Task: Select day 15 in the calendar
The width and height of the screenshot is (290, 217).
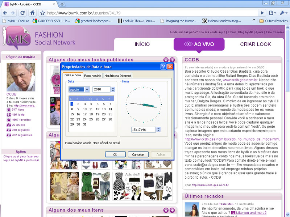Action: tap(72, 114)
